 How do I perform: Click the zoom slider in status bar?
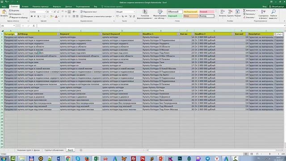(270, 154)
